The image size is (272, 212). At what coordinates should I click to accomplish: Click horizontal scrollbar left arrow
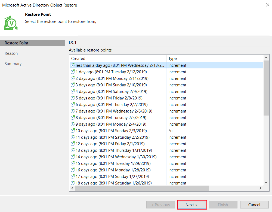(x=72, y=188)
